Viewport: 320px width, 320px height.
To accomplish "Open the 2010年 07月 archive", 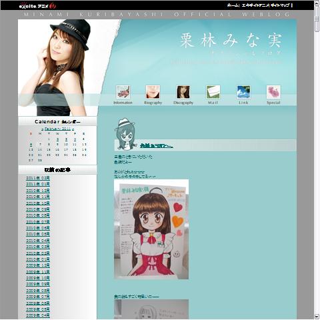I will pos(38,222).
